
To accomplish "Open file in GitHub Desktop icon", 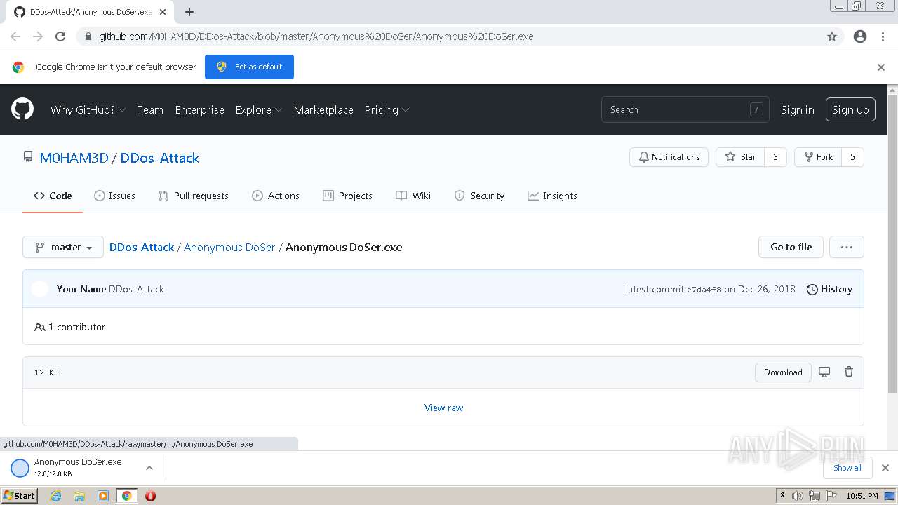I will pos(824,372).
